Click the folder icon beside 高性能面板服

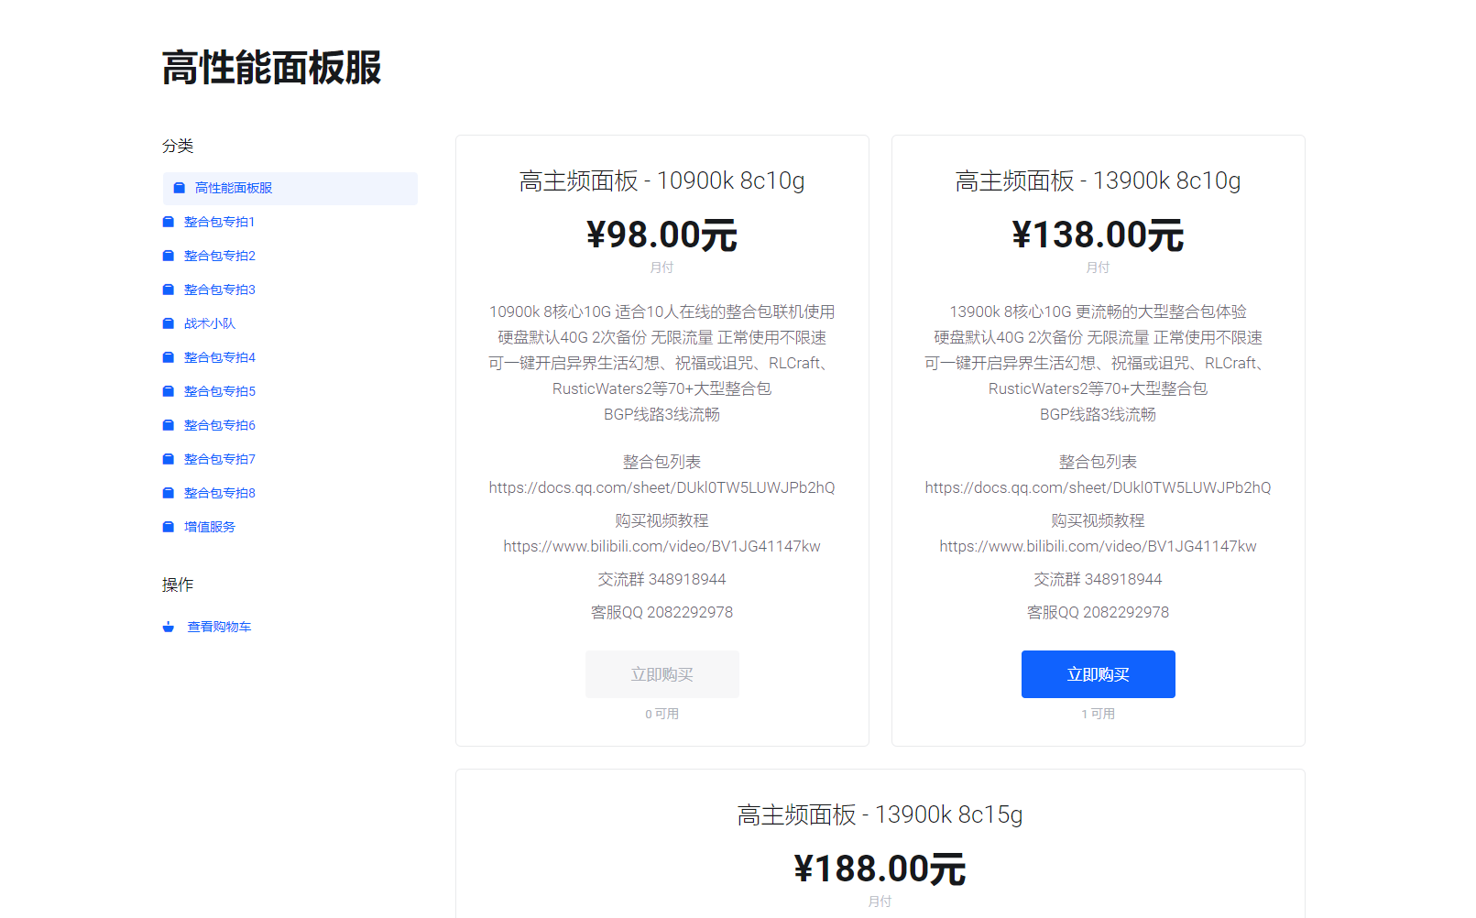point(180,188)
